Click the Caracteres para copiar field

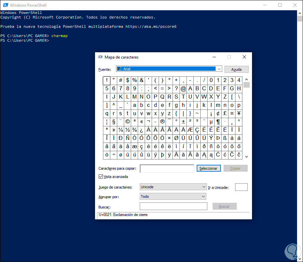(x=167, y=168)
